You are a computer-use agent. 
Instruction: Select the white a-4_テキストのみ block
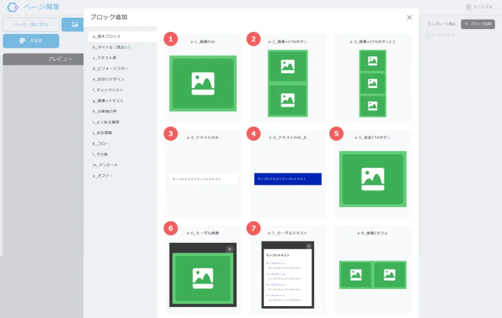click(203, 179)
